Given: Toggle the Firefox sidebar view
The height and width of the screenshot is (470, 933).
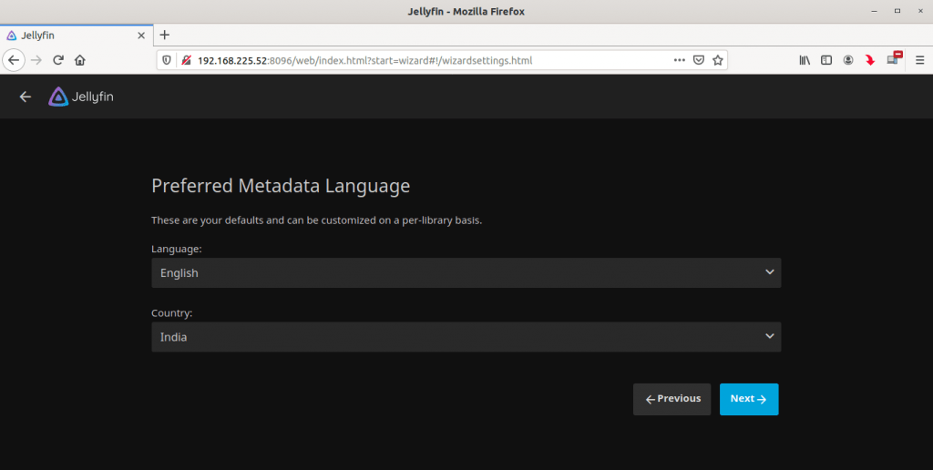Looking at the screenshot, I should tap(825, 60).
